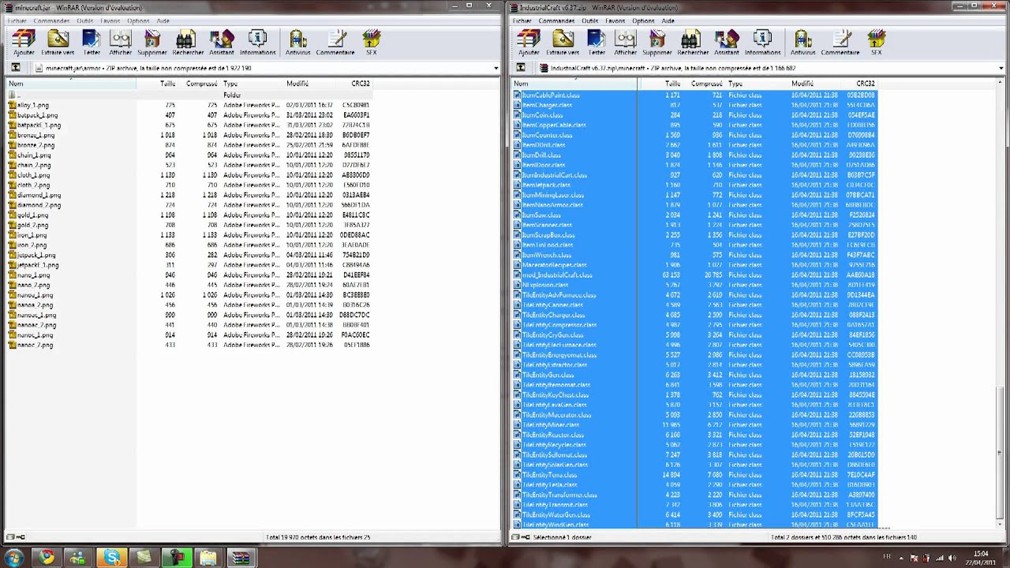Viewport: 1010px width, 568px height.
Task: Open Aide menu in IndustrialCraft window
Action: pos(668,21)
